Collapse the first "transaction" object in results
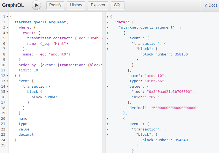Screen dimensions: 219x153 point(107,44)
